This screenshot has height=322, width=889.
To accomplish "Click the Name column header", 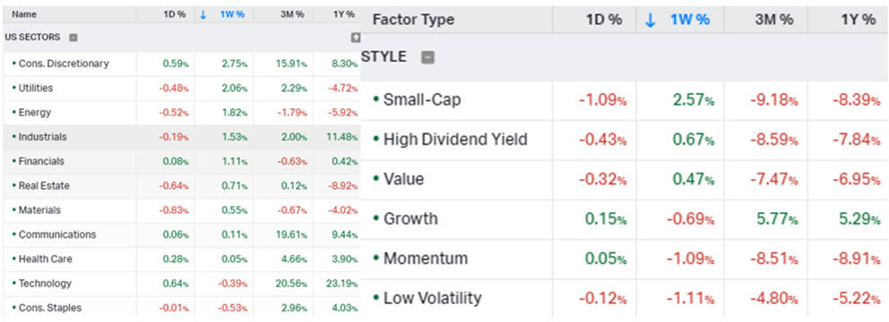I will 23,14.
